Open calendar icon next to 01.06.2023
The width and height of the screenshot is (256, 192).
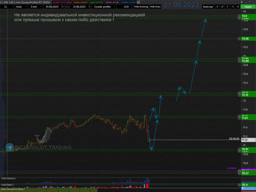pyautogui.click(x=62, y=7)
